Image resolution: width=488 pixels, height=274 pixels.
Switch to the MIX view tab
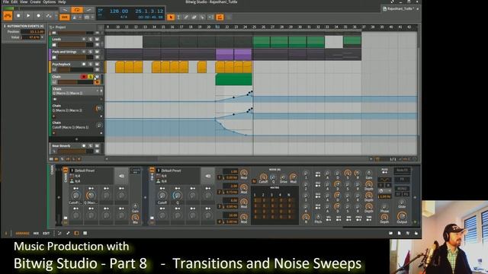(36, 233)
